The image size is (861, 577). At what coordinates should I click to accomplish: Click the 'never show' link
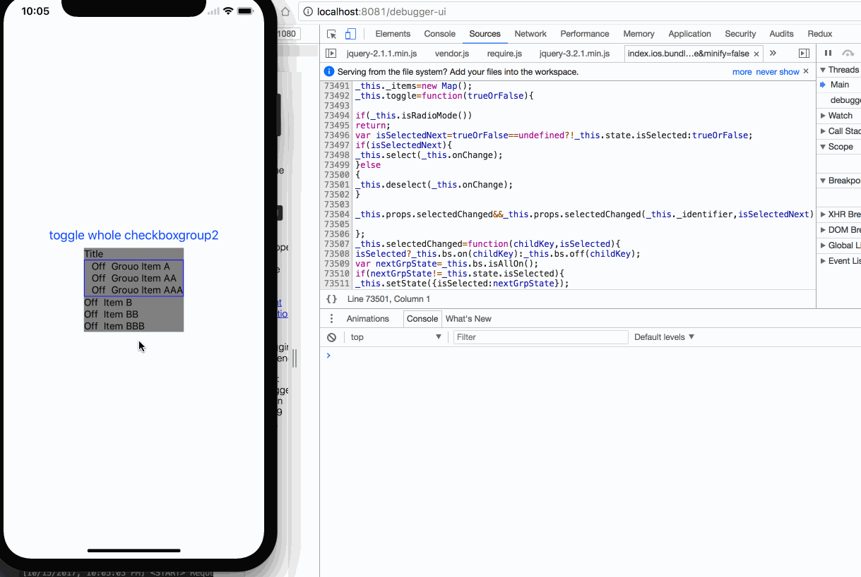(x=778, y=72)
